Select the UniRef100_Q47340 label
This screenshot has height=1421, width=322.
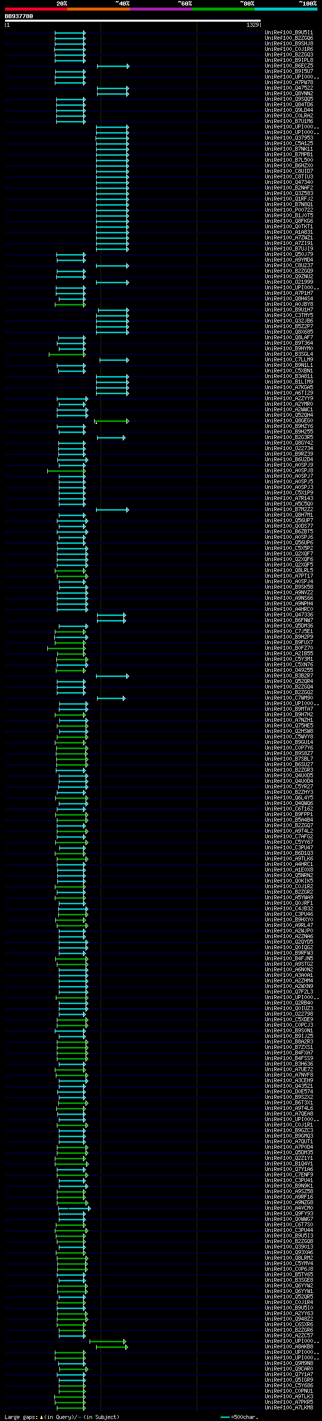(x=289, y=182)
